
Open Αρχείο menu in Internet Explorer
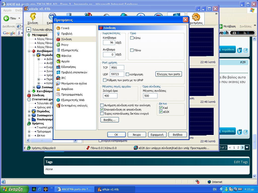click(7, 10)
